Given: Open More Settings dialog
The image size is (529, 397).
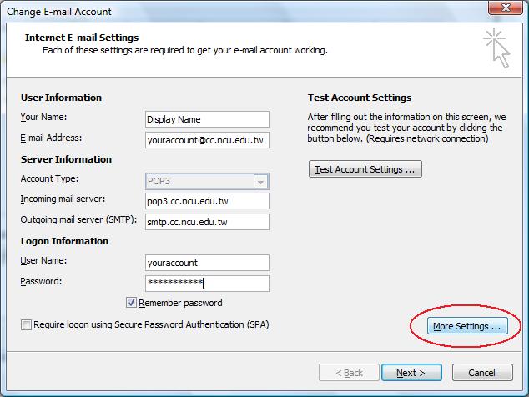Looking at the screenshot, I should point(466,326).
